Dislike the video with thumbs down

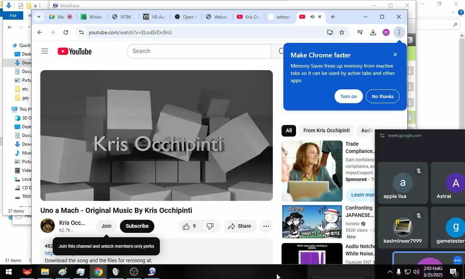(210, 226)
